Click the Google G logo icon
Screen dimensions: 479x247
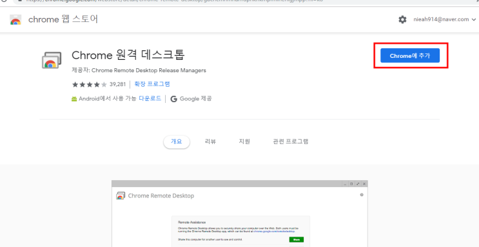(174, 99)
